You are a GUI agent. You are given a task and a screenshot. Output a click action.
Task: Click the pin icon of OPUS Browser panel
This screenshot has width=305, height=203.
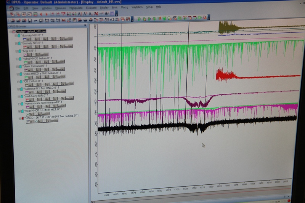click(85, 25)
